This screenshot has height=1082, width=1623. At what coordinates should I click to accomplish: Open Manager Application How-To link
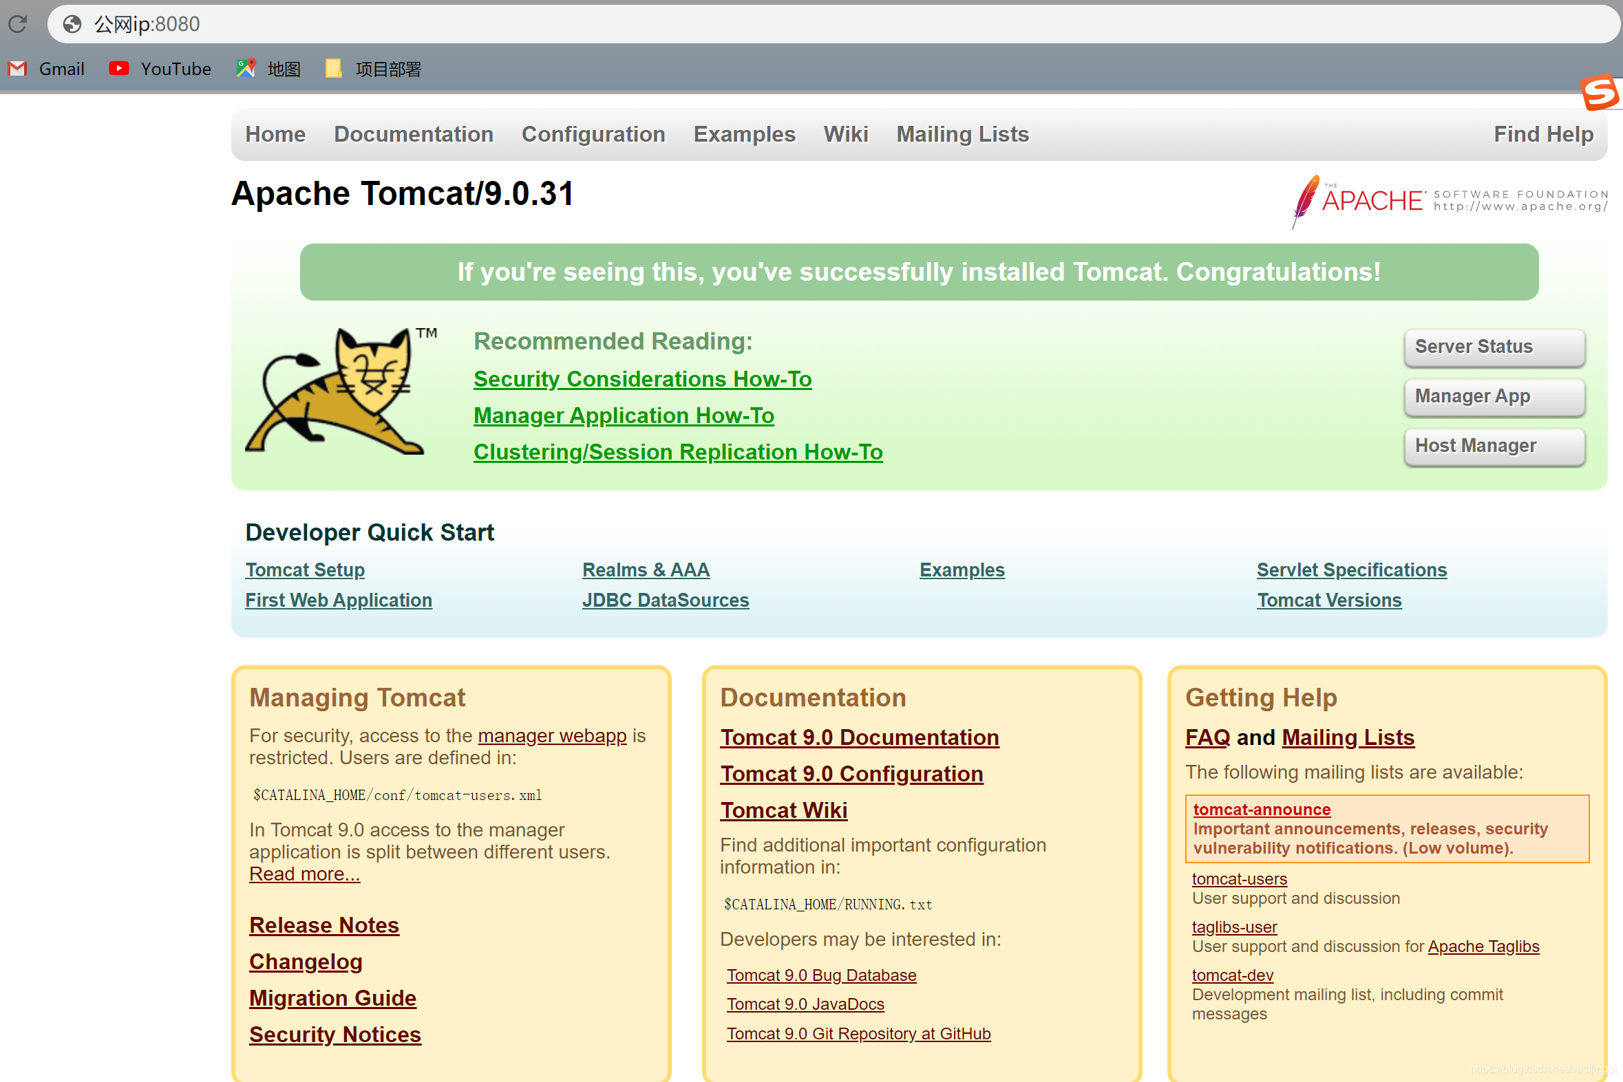pyautogui.click(x=624, y=415)
